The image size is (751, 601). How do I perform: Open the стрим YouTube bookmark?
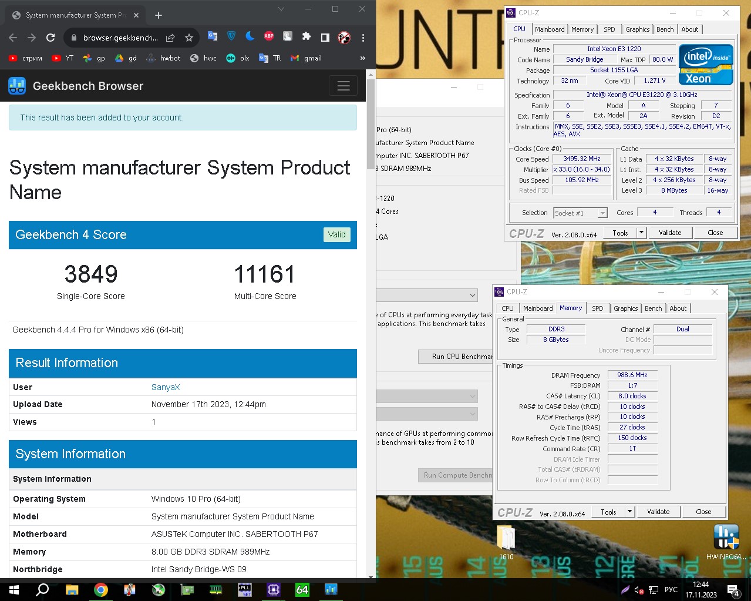coord(25,58)
